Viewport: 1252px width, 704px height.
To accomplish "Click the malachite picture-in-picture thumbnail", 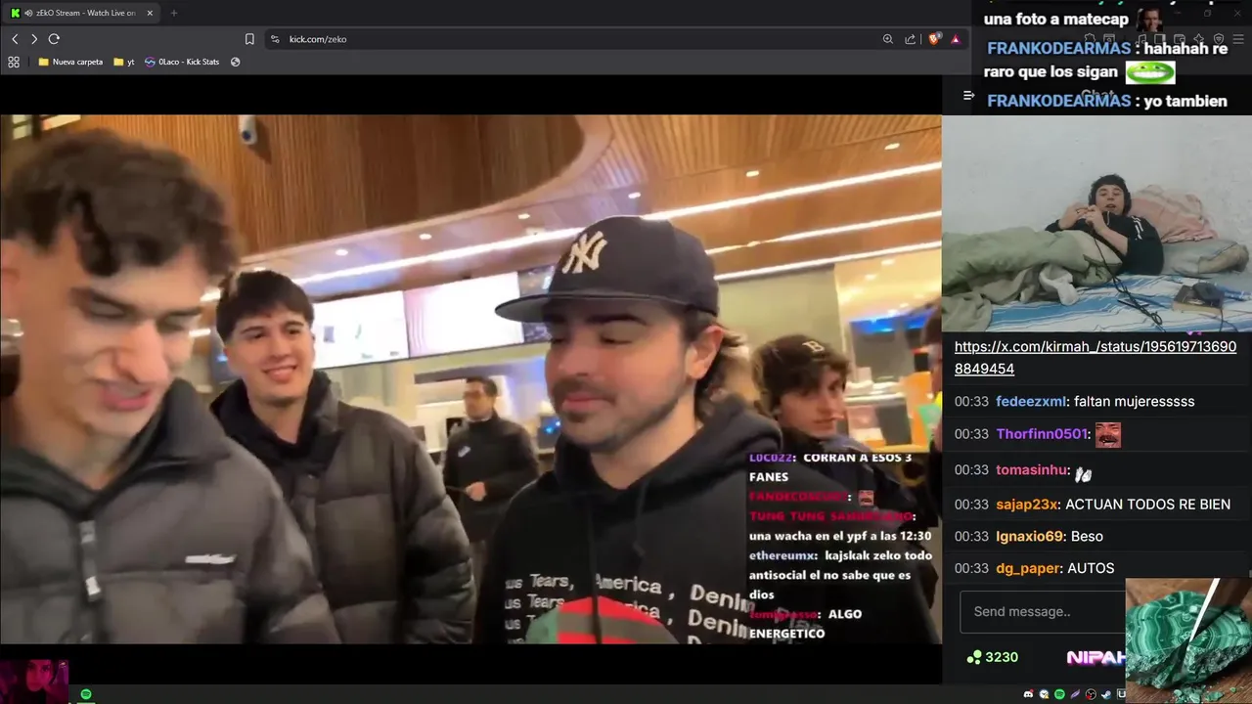I will [1188, 640].
